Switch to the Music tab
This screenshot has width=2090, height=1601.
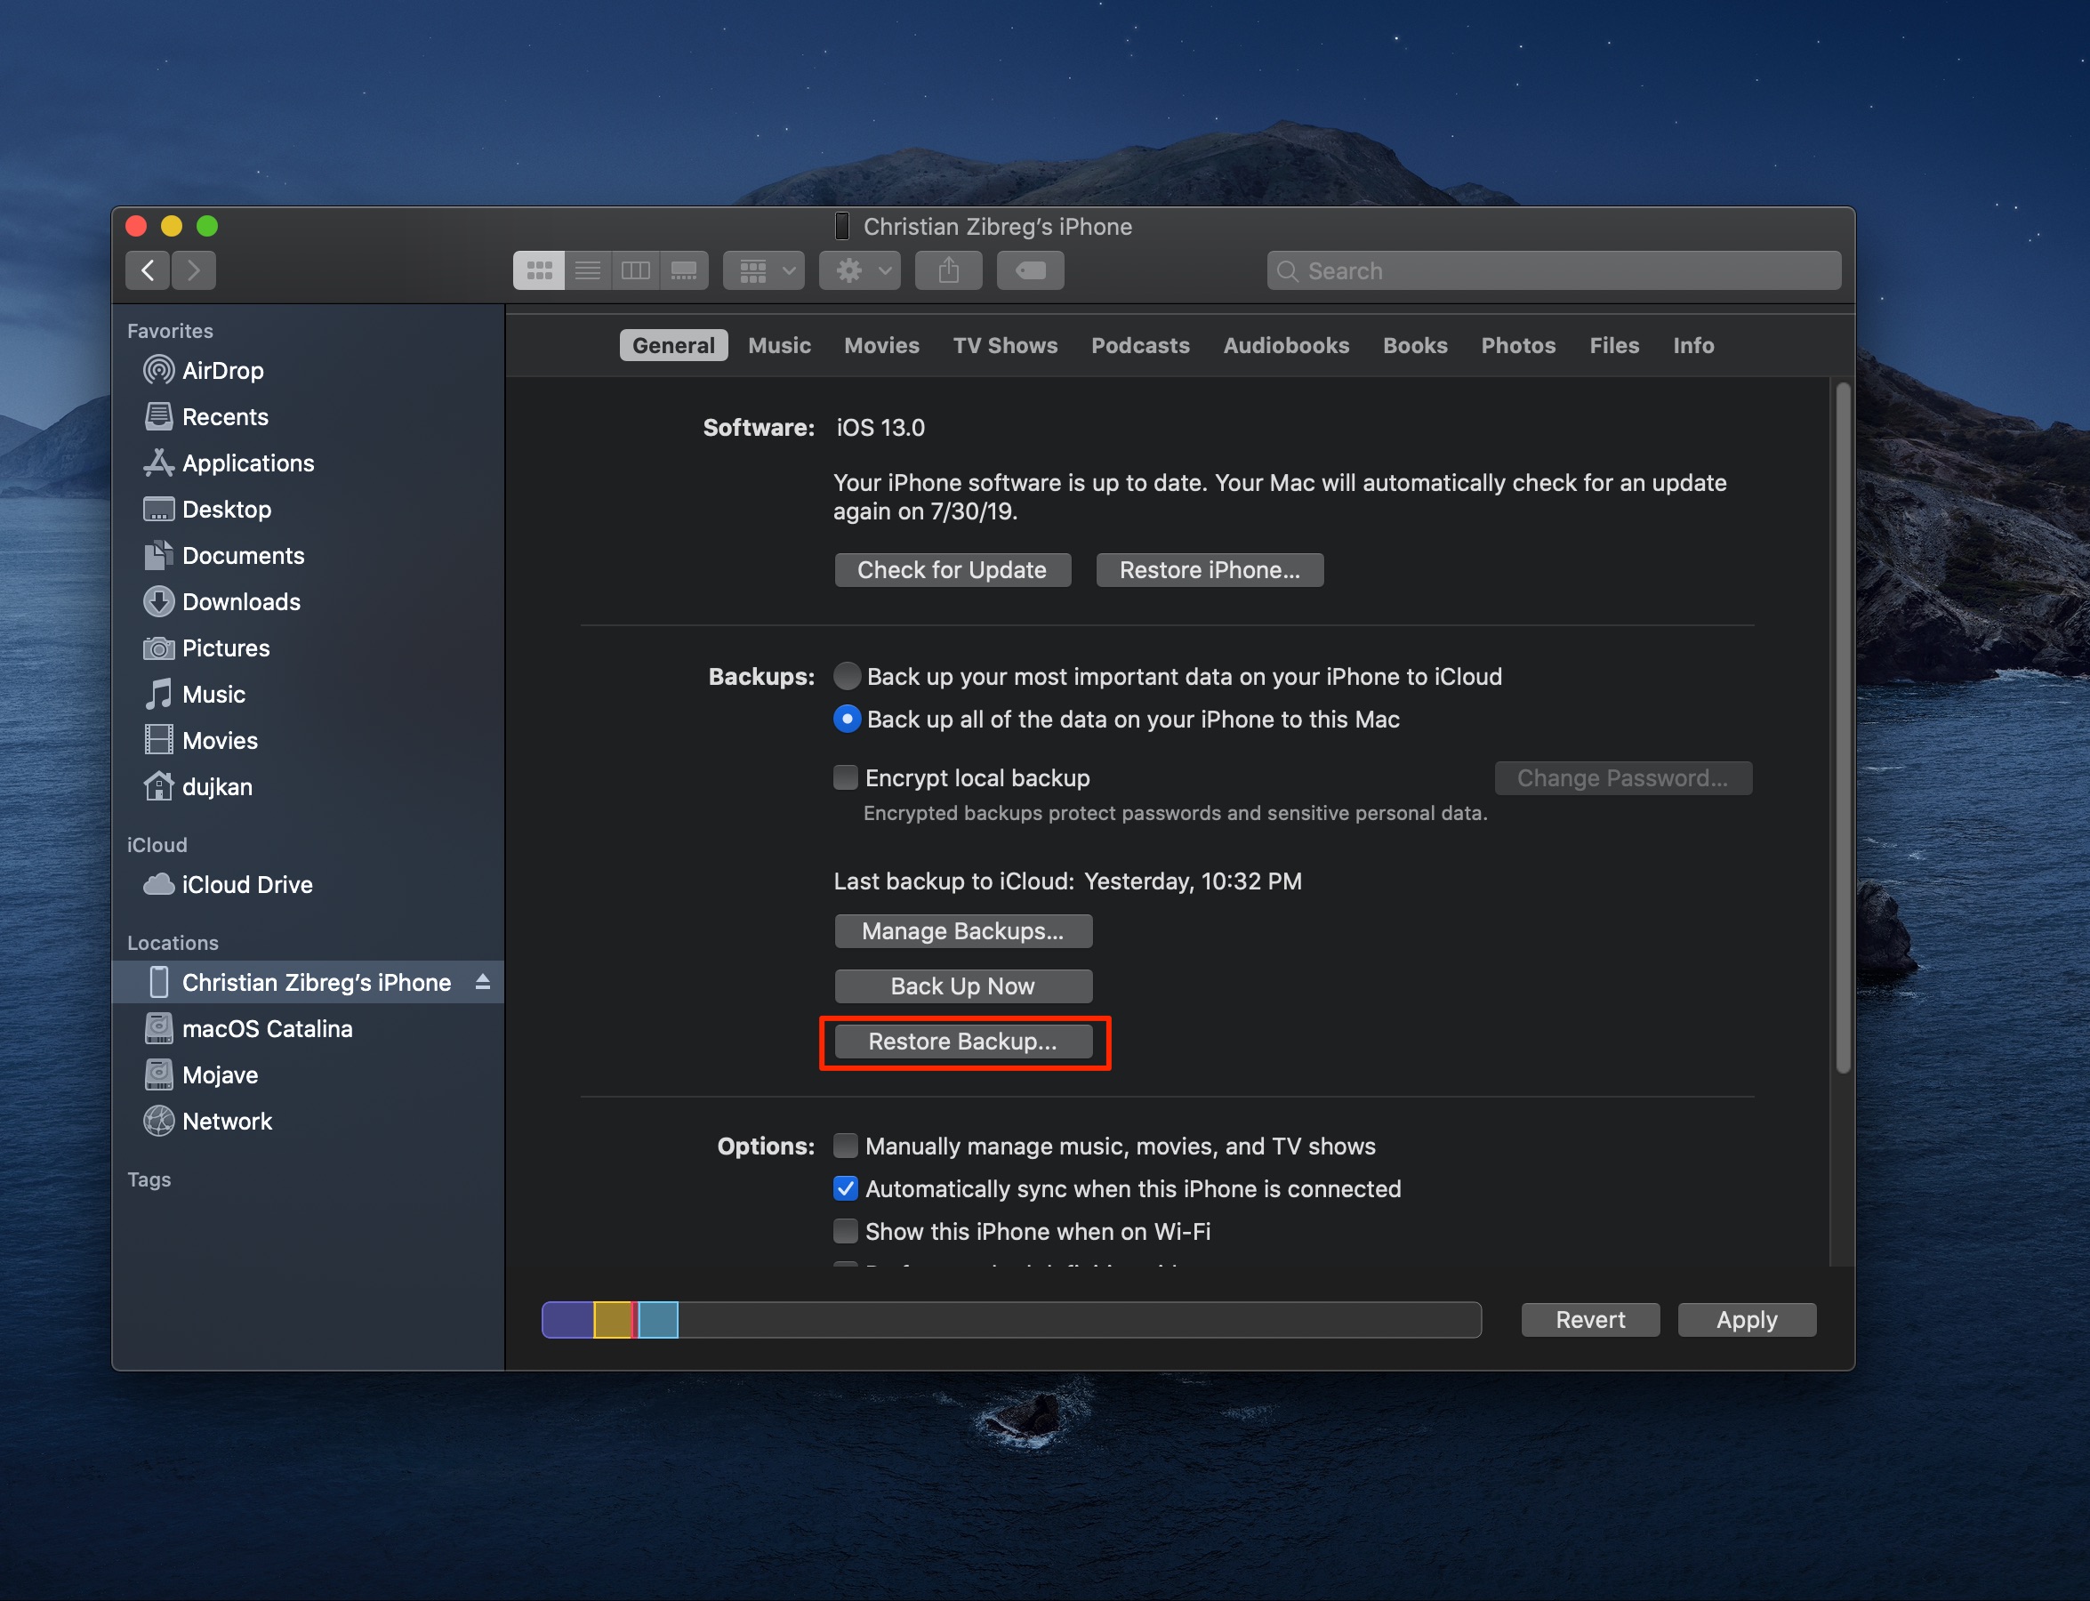pos(780,345)
